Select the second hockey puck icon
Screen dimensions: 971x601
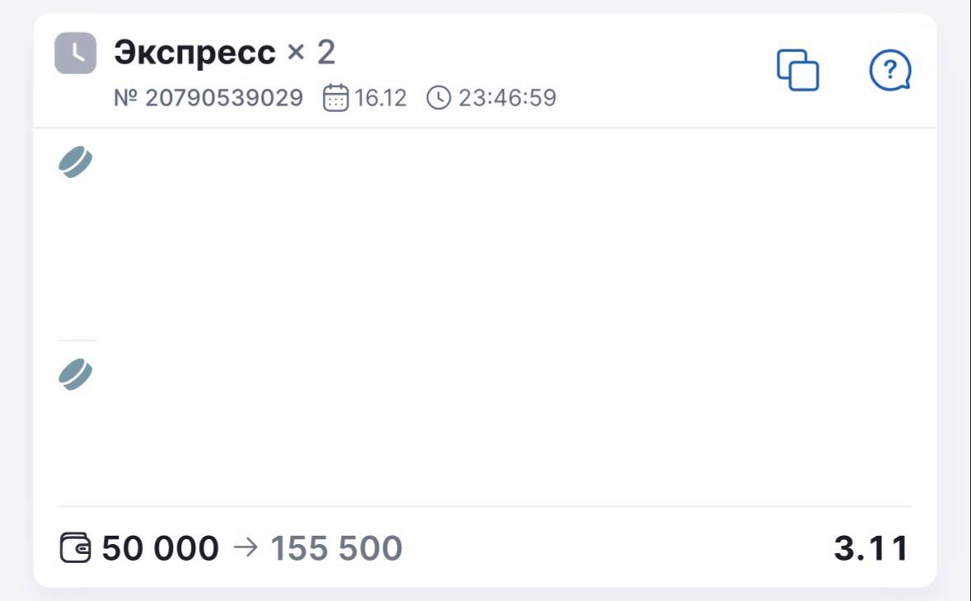75,375
